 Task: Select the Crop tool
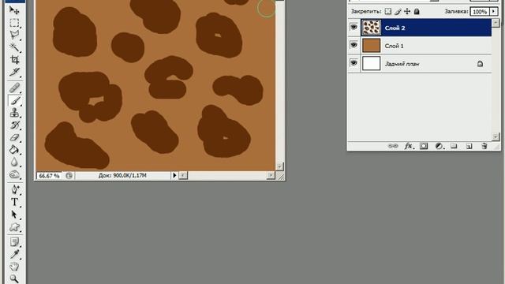14,59
